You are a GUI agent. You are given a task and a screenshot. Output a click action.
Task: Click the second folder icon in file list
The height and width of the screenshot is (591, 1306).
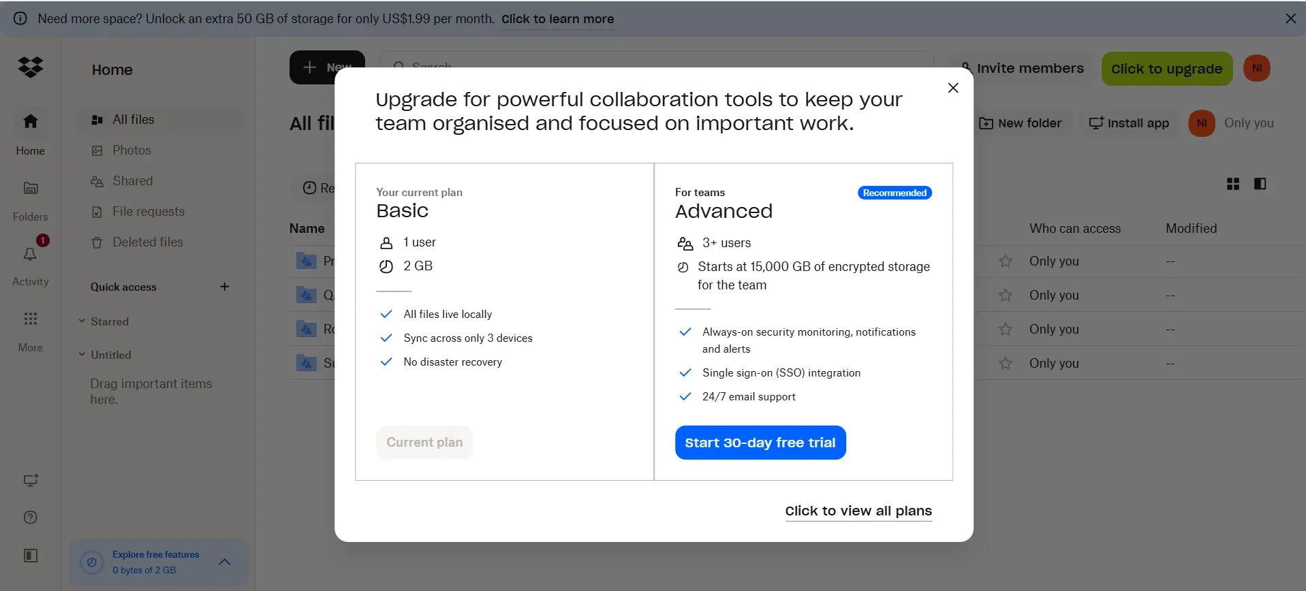pyautogui.click(x=307, y=295)
